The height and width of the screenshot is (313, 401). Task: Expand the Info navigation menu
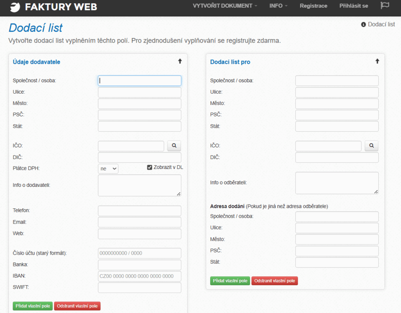click(x=278, y=6)
